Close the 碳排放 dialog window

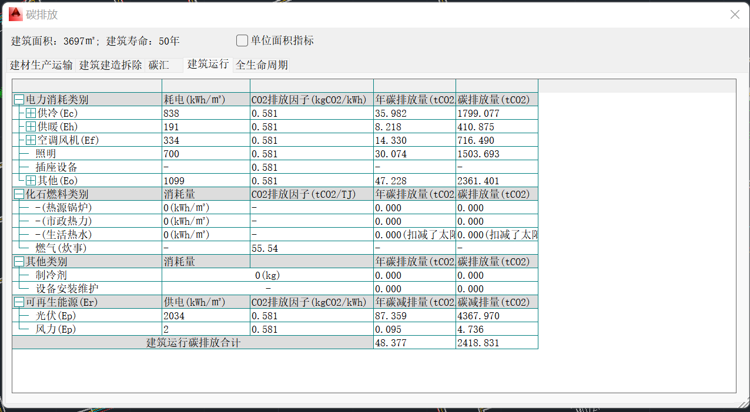(735, 15)
